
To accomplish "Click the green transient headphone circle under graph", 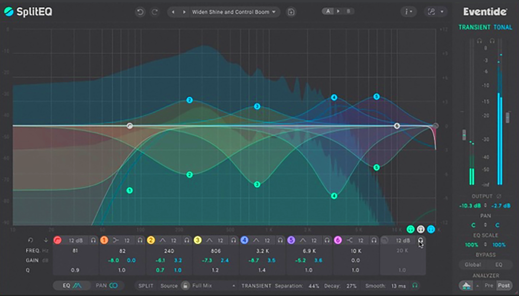I will pos(410,229).
